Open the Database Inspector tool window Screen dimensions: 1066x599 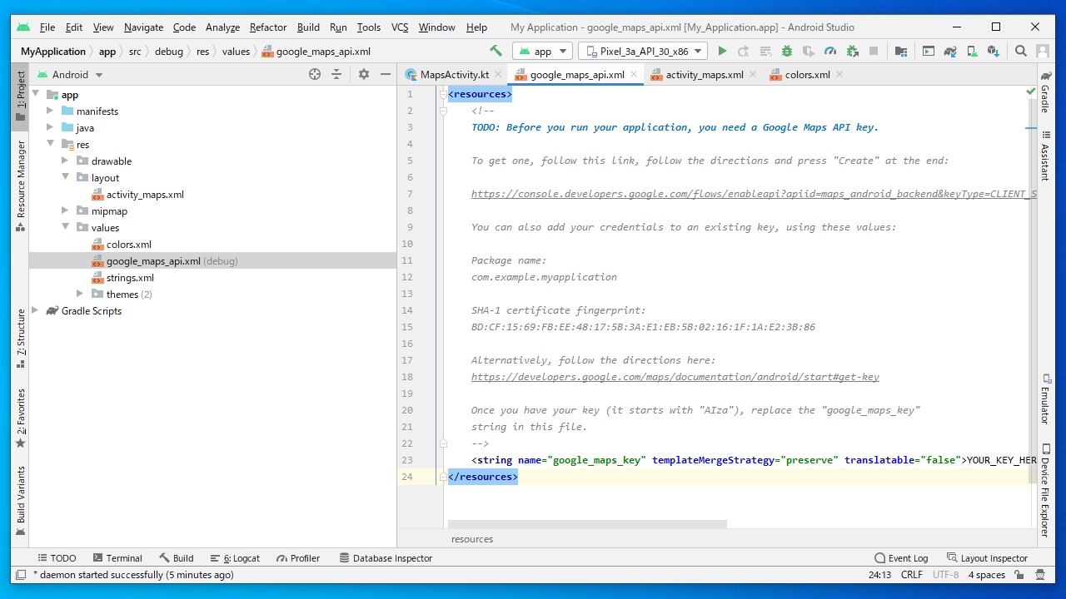coord(386,558)
